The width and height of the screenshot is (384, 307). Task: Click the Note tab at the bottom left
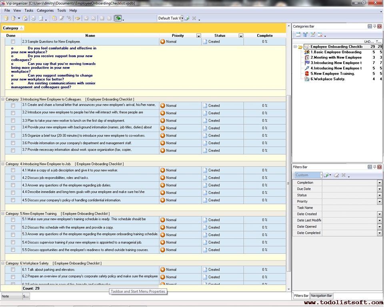pyautogui.click(x=6, y=296)
